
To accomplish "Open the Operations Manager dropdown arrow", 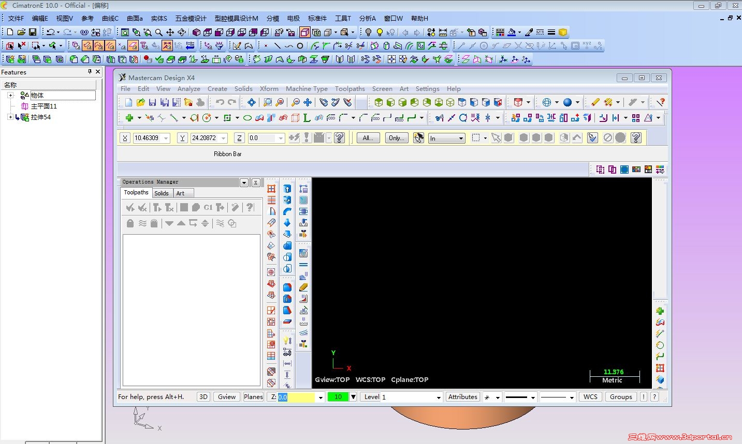I will [244, 182].
